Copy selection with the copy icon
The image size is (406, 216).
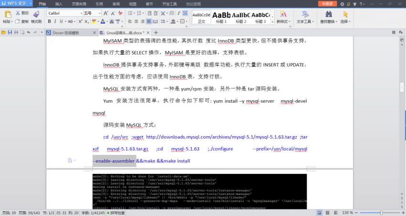click(x=18, y=22)
